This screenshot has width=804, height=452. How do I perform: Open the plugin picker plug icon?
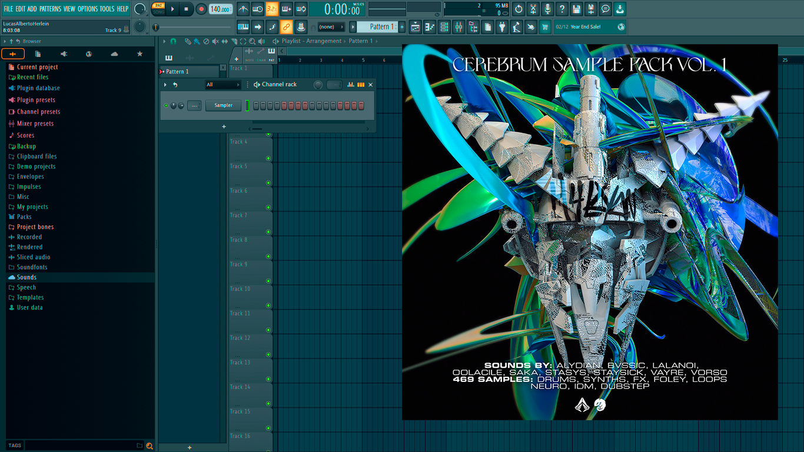coord(502,26)
